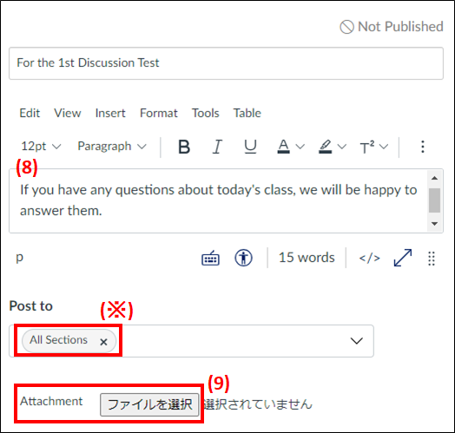Switch to HTML editor view
The width and height of the screenshot is (455, 433).
click(x=370, y=258)
